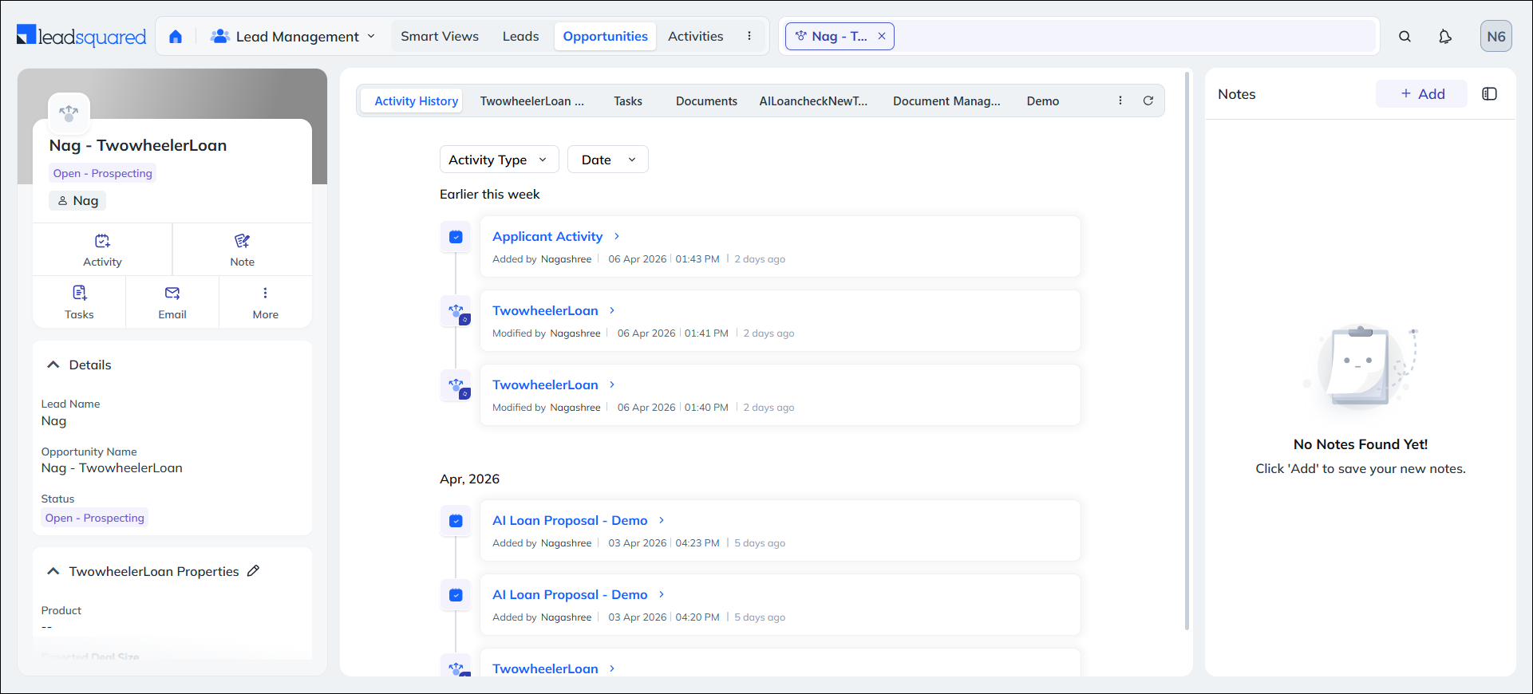The image size is (1533, 694).
Task: Add a new Activity from the quick actions
Action: pos(102,250)
